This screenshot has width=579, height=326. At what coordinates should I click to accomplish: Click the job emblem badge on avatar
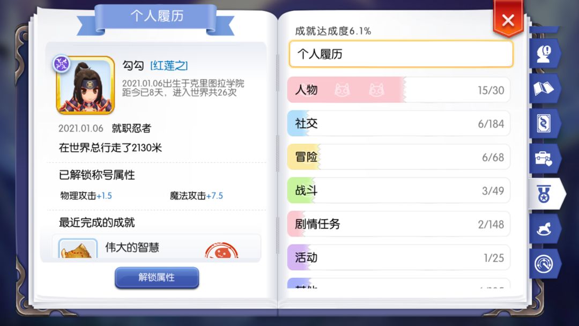point(62,63)
